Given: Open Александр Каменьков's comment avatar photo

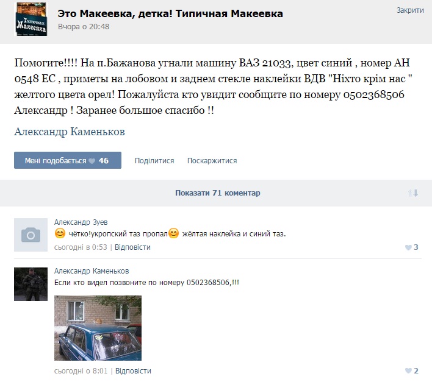Looking at the screenshot, I should point(31,284).
